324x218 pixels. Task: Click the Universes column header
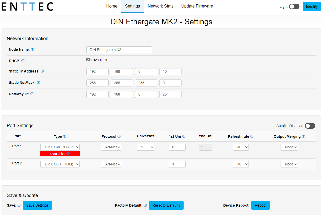tap(146, 136)
